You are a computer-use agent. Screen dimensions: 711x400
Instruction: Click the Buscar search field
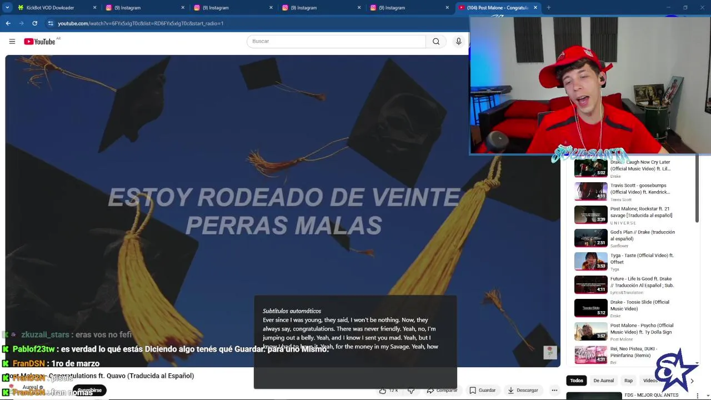[x=336, y=41]
